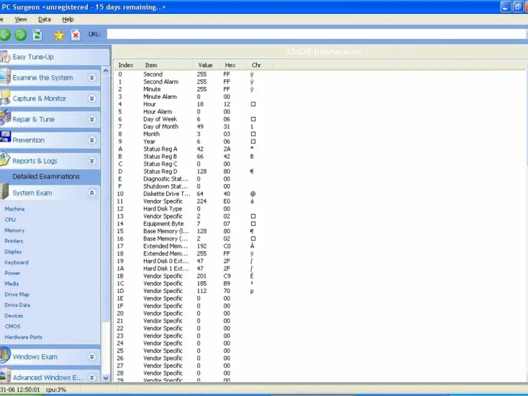The width and height of the screenshot is (528, 396).
Task: Expand the Prevention section
Action: click(x=92, y=141)
